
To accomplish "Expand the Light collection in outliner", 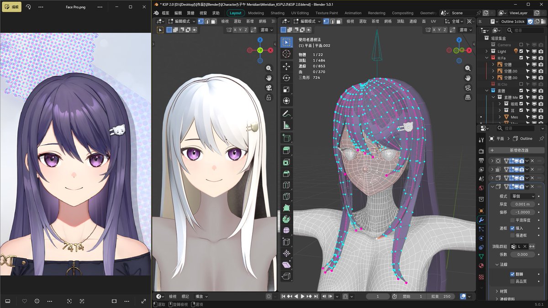I will (x=487, y=52).
